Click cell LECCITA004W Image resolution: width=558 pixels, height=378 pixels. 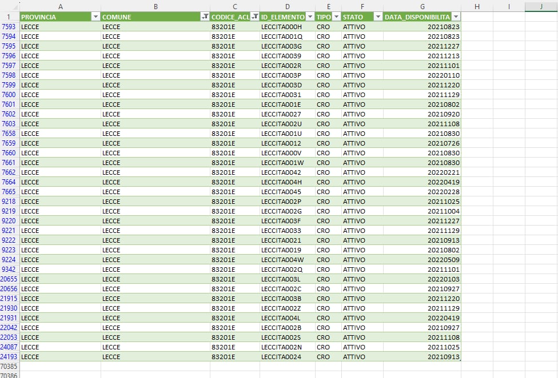[288, 260]
